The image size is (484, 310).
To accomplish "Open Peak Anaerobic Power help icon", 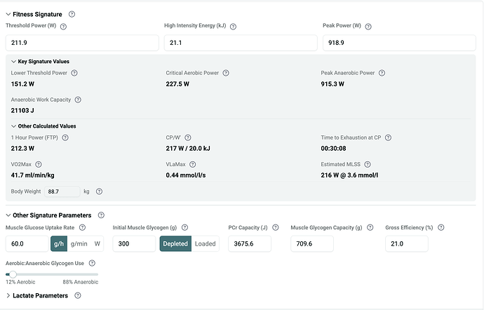I will pyautogui.click(x=382, y=73).
